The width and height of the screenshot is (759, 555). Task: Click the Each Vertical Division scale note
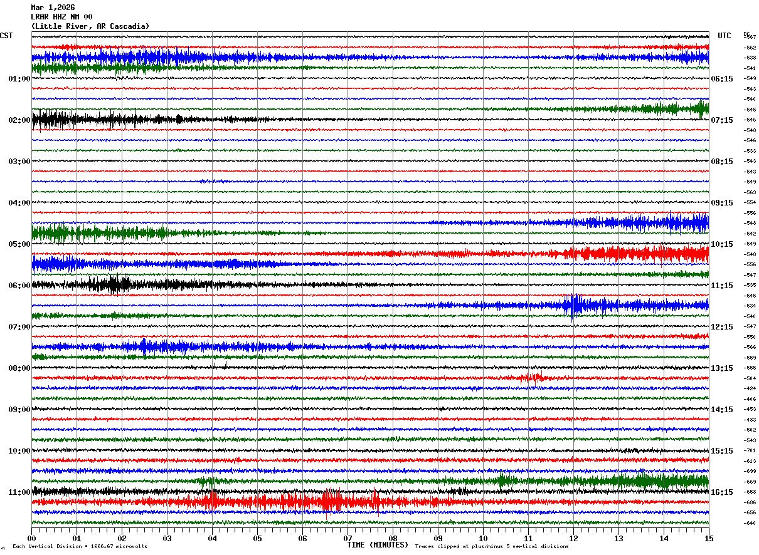point(80,546)
